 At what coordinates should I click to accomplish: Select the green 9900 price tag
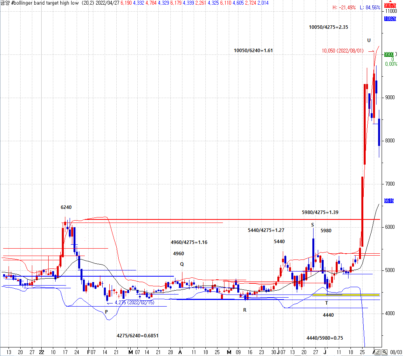tap(389, 54)
